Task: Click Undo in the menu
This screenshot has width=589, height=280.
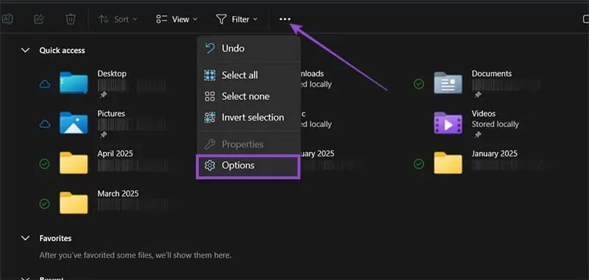Action: pos(248,49)
